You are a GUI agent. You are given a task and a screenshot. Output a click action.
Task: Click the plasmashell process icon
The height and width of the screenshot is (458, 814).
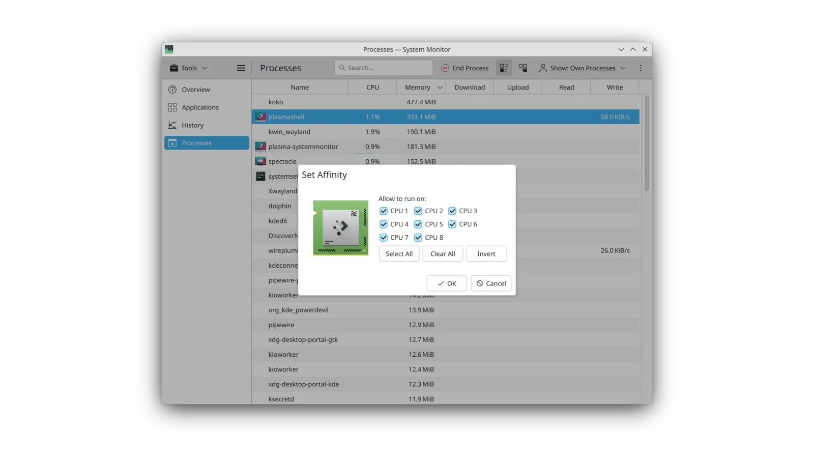point(260,117)
